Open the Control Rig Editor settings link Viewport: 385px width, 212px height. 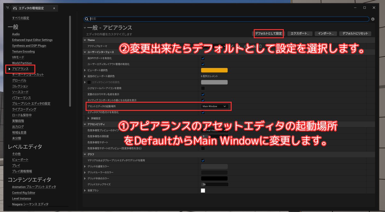(x=24, y=192)
